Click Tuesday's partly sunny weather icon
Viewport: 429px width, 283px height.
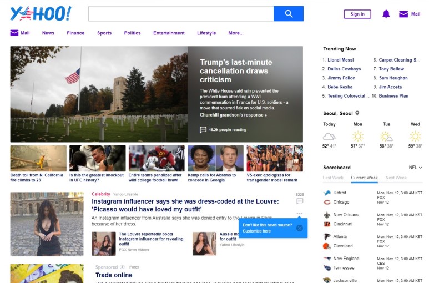[386, 136]
